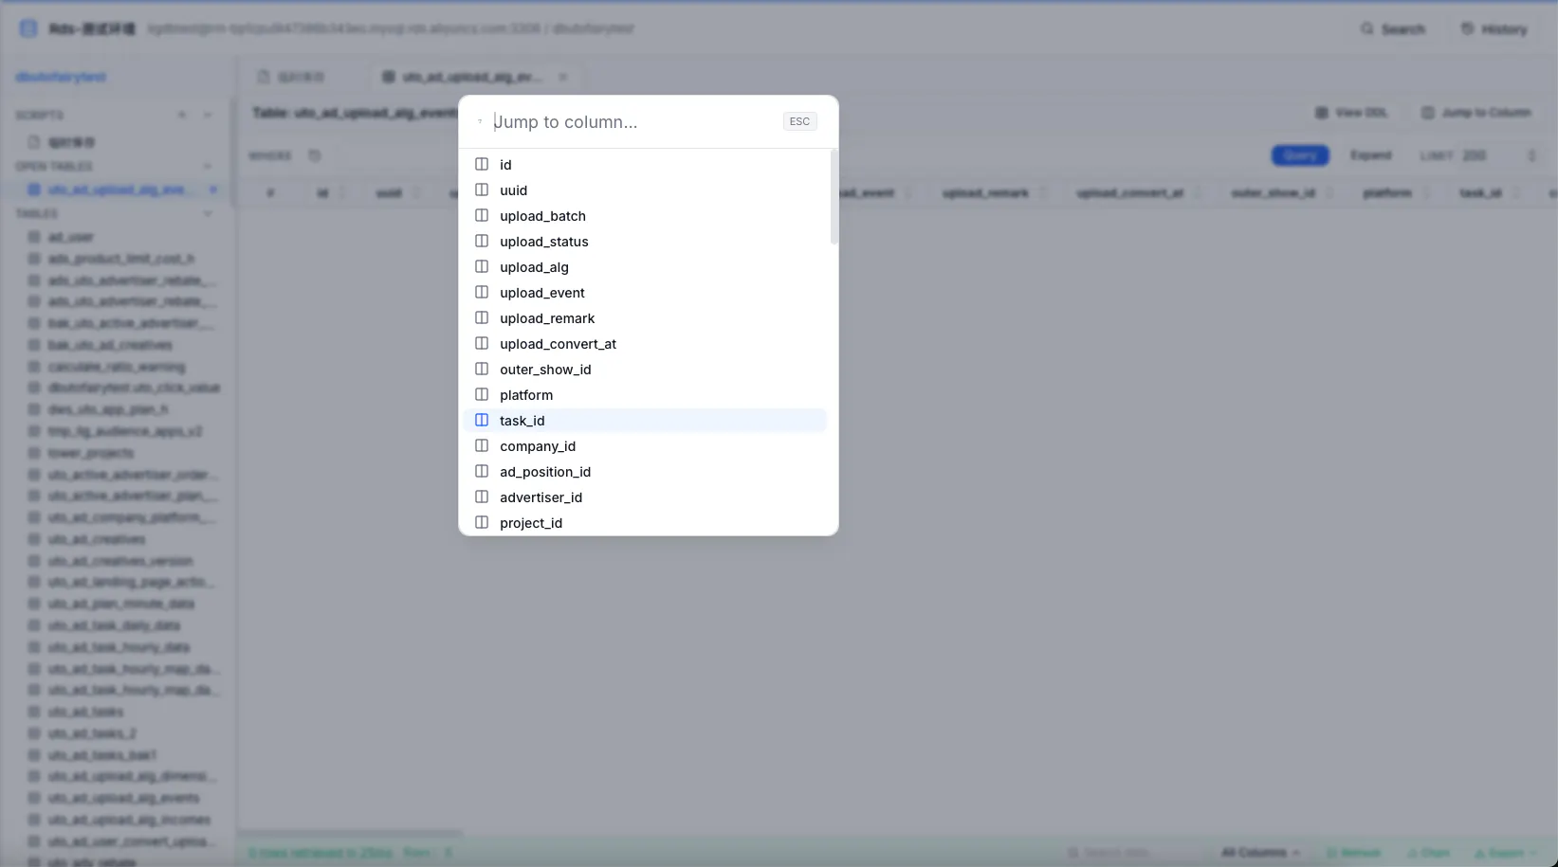
Task: Click the column icon next to ad_position_id
Action: (x=482, y=471)
